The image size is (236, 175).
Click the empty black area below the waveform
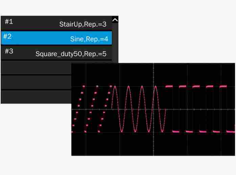point(152,145)
